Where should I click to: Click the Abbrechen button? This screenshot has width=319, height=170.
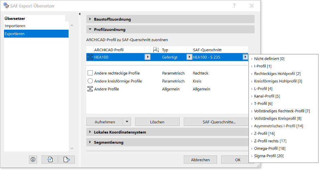point(200,160)
